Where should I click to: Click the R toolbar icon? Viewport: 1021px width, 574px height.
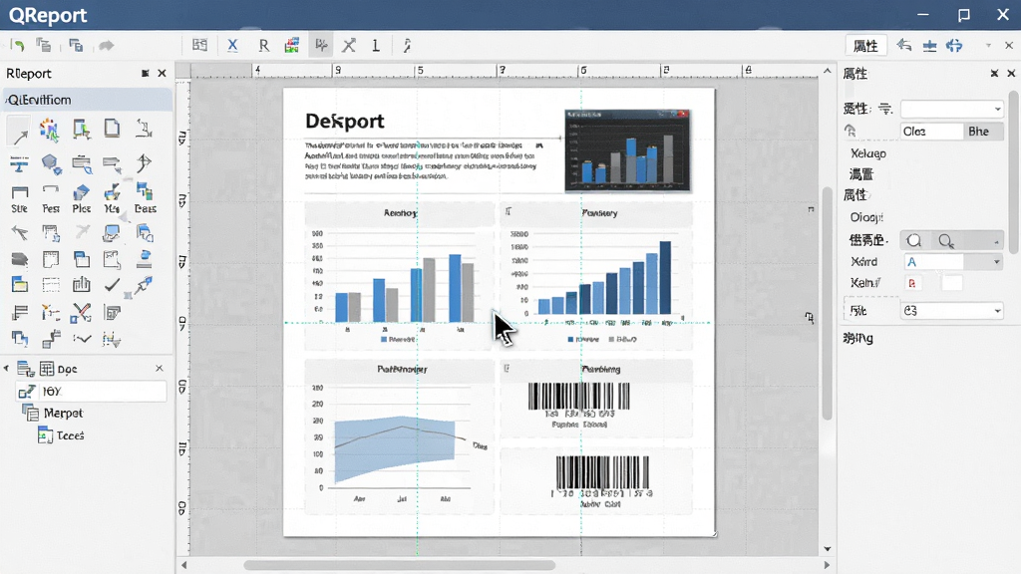[263, 46]
